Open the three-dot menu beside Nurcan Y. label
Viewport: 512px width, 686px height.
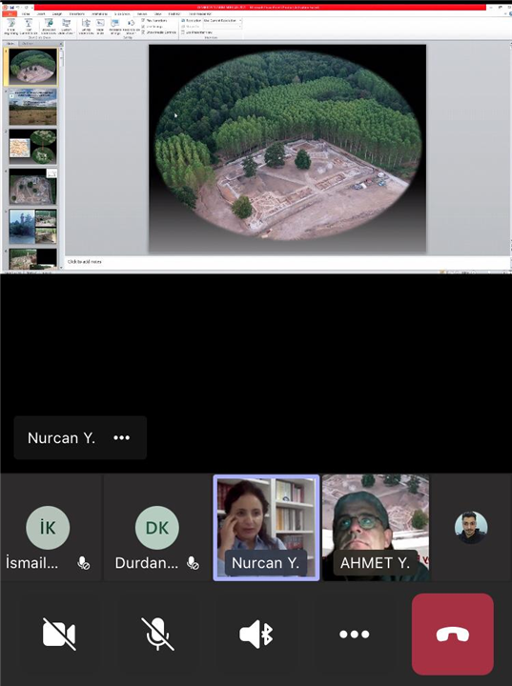(121, 437)
